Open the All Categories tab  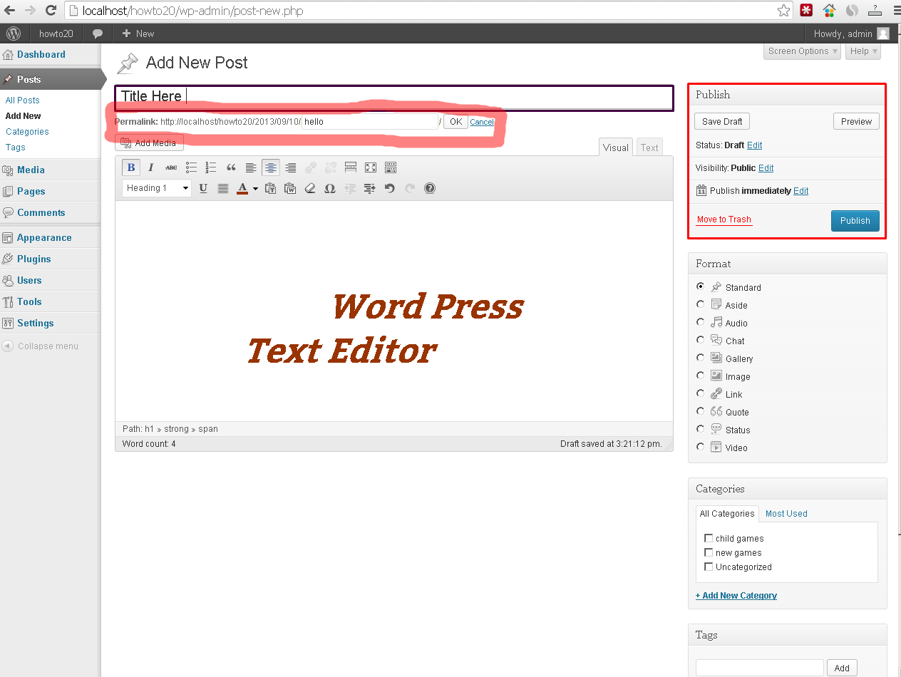click(x=727, y=513)
